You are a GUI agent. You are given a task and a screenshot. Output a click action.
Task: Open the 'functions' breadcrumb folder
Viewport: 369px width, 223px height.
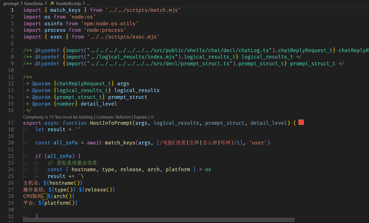pos(34,4)
